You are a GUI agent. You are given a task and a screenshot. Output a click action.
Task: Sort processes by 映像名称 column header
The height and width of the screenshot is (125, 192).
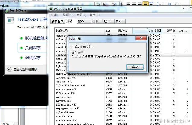coord(80,31)
